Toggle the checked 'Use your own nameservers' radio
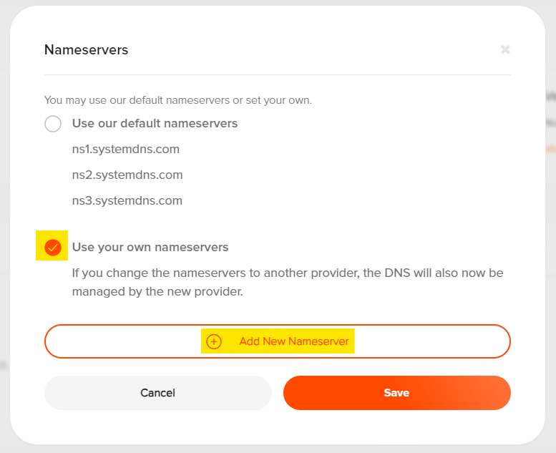The image size is (556, 453). pyautogui.click(x=53, y=247)
